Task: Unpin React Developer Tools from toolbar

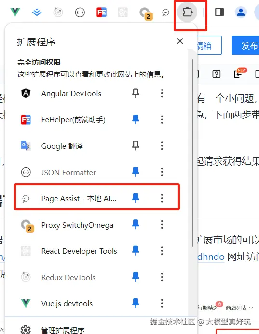Action: point(136,251)
